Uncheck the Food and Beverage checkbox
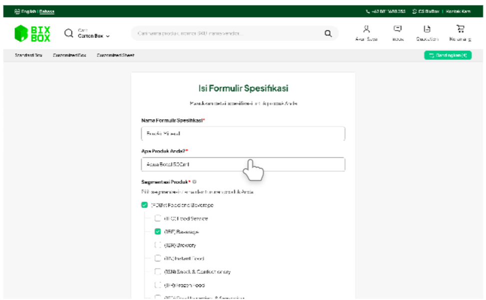The width and height of the screenshot is (486, 300). click(x=144, y=205)
